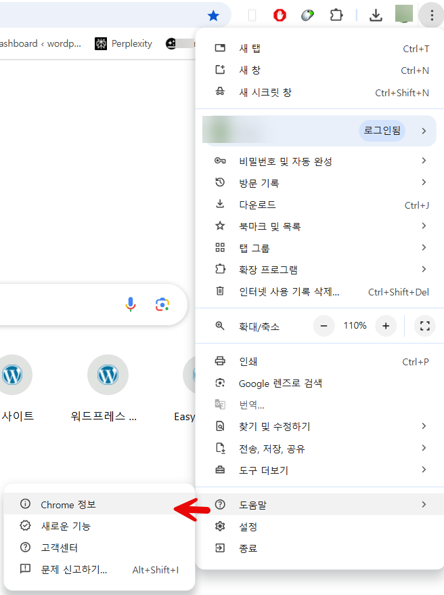
Task: Open the Dashboard wordpress bookmark
Action: coord(40,43)
